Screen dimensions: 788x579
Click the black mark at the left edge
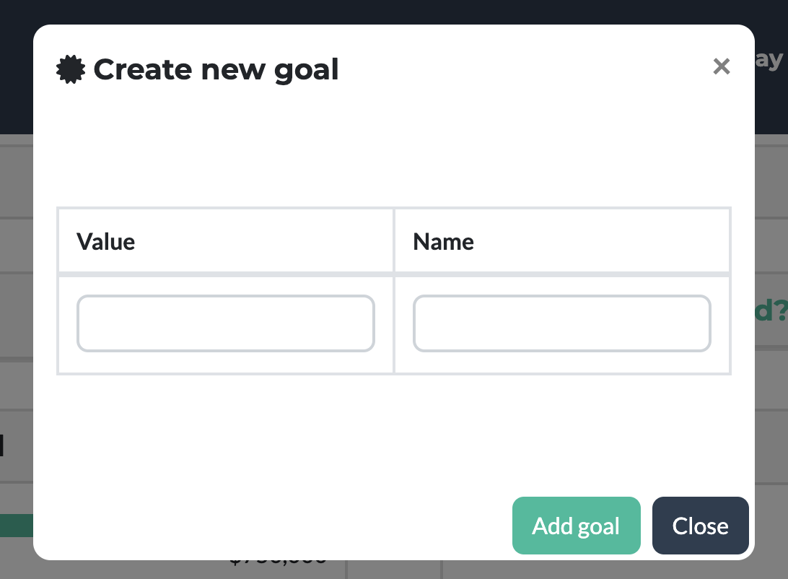click(1, 445)
